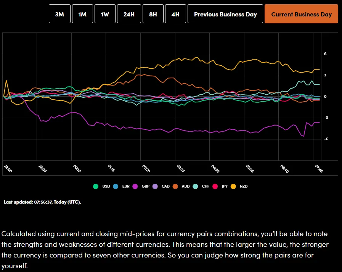Click the 22:00 x-axis time label
This screenshot has width=342, height=272.
click(x=8, y=169)
